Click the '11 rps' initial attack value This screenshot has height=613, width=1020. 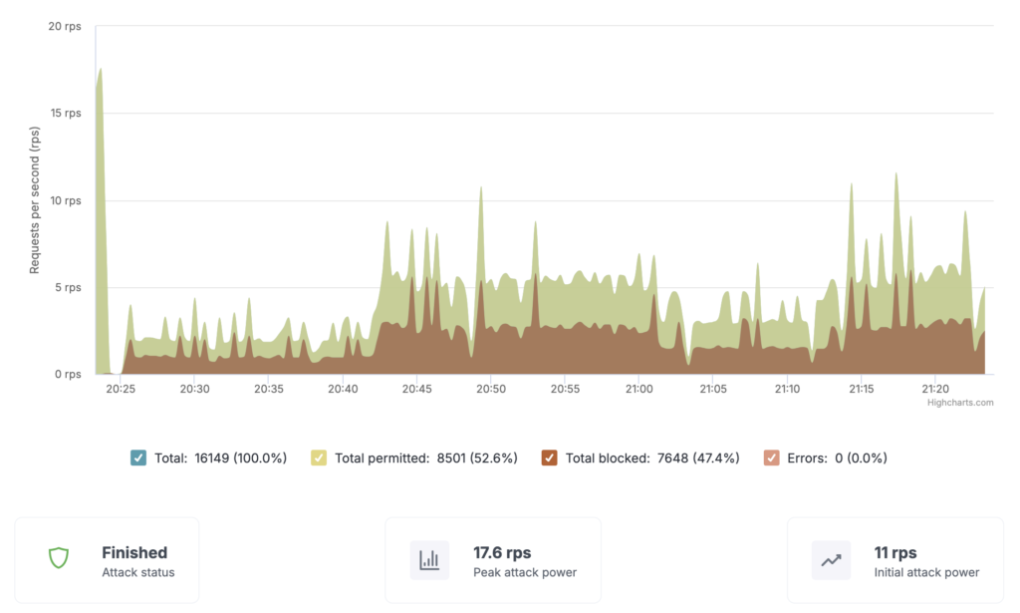click(x=895, y=552)
